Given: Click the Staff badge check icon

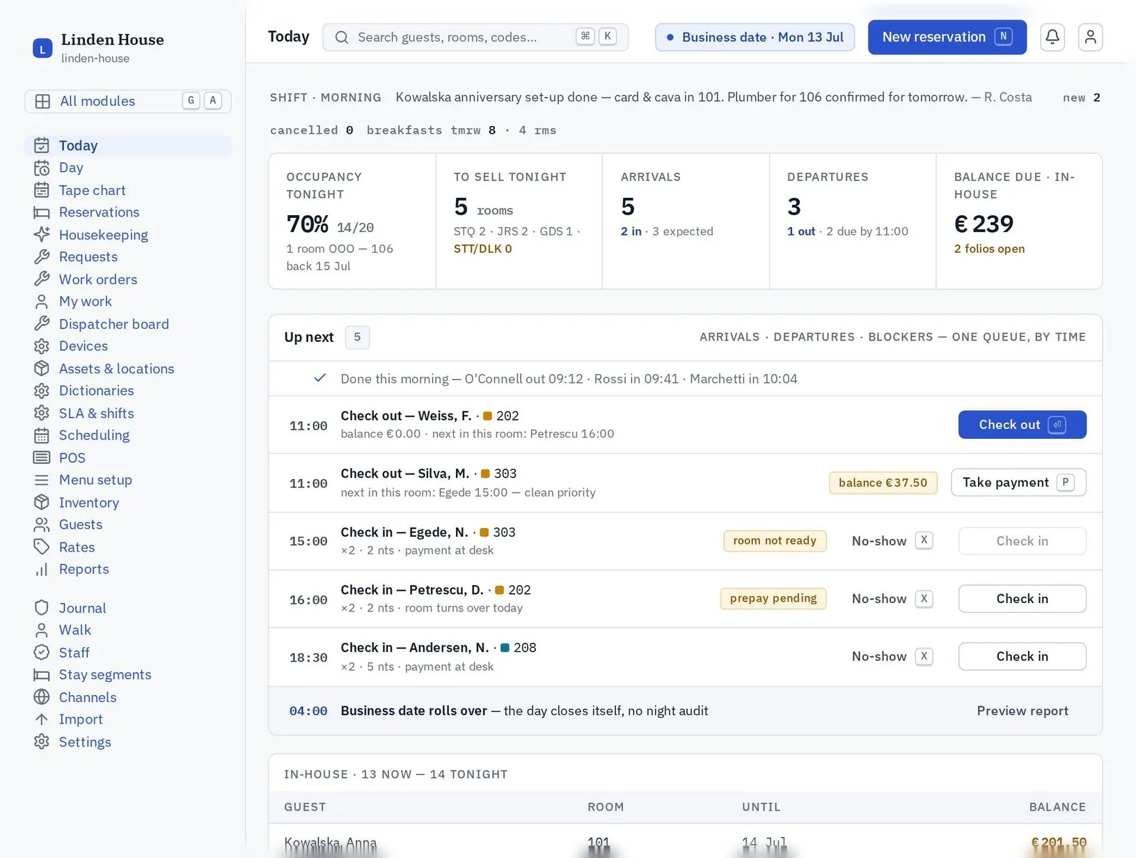Looking at the screenshot, I should point(42,653).
